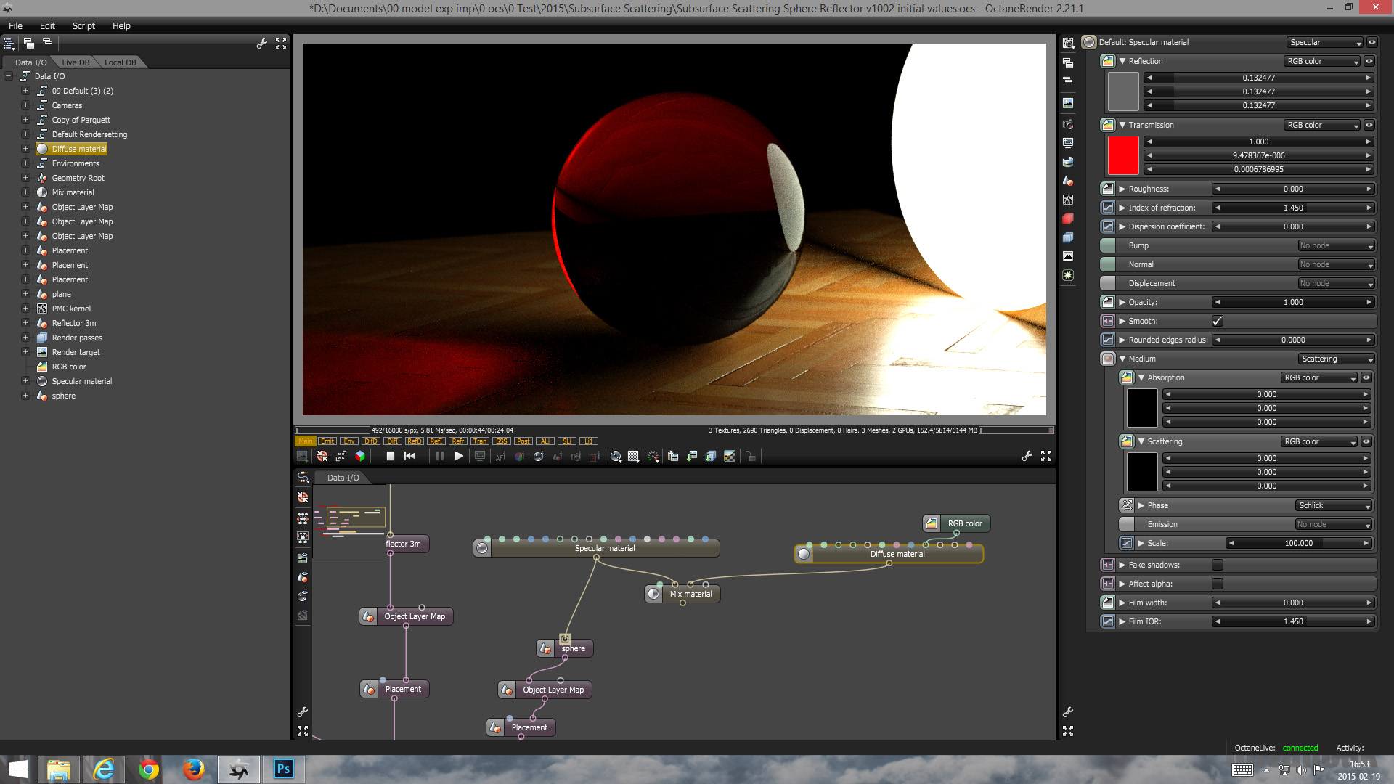Stop the render with the stop button
1394x784 pixels.
pos(390,456)
